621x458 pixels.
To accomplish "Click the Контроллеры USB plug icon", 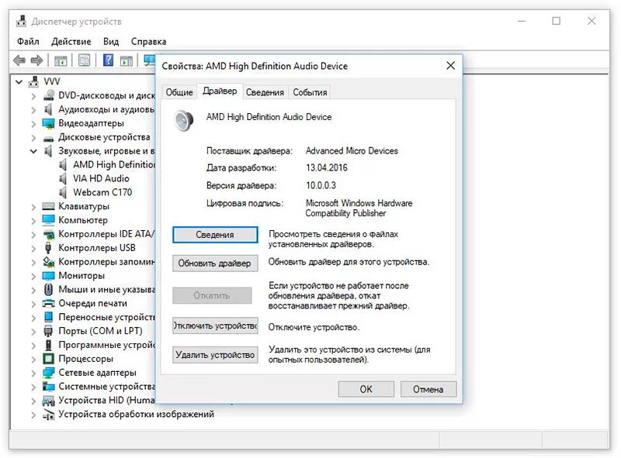I will point(48,248).
